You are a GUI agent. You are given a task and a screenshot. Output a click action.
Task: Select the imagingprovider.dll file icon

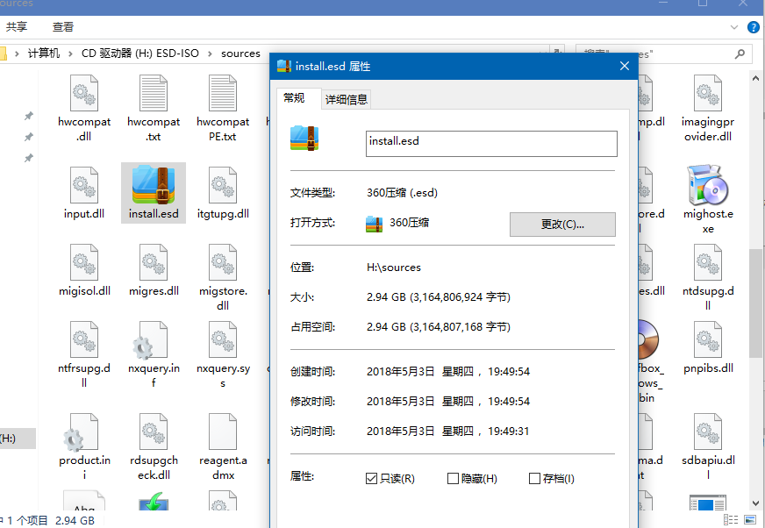[707, 94]
